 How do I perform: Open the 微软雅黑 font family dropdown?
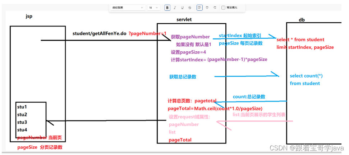(x=128, y=8)
